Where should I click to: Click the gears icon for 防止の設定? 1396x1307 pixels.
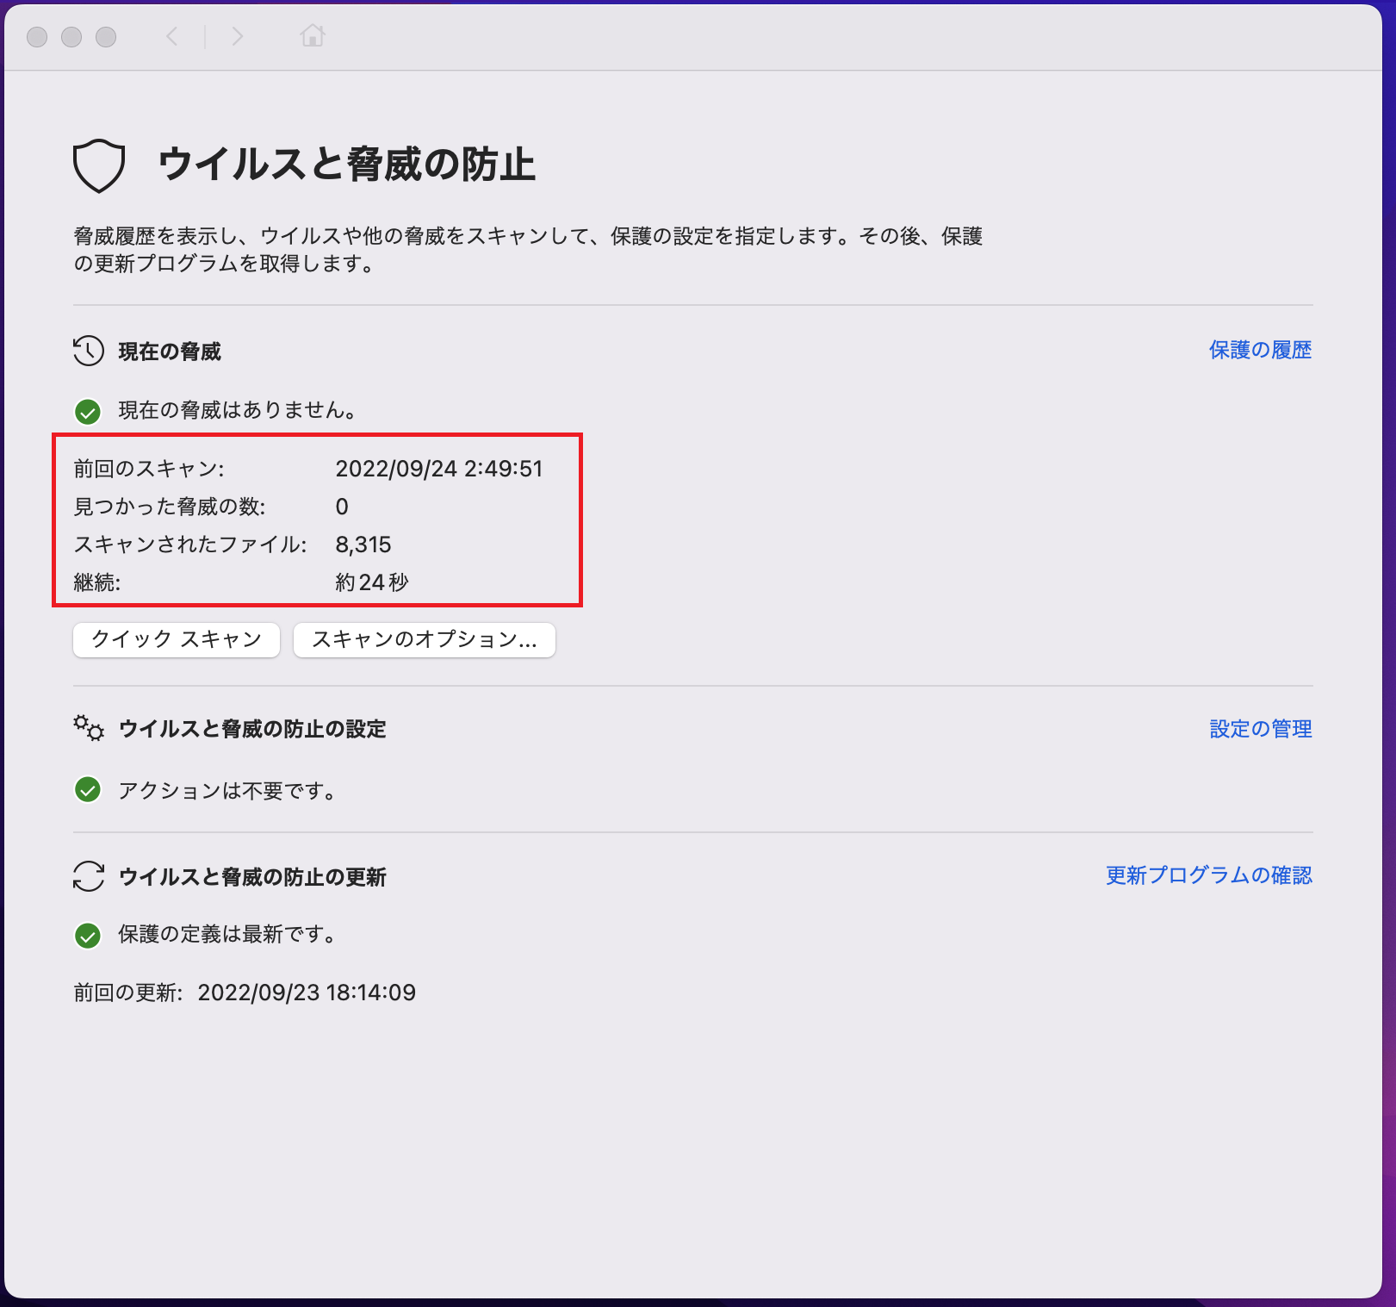pyautogui.click(x=89, y=728)
